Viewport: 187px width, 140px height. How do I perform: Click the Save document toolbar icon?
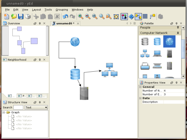(21, 17)
